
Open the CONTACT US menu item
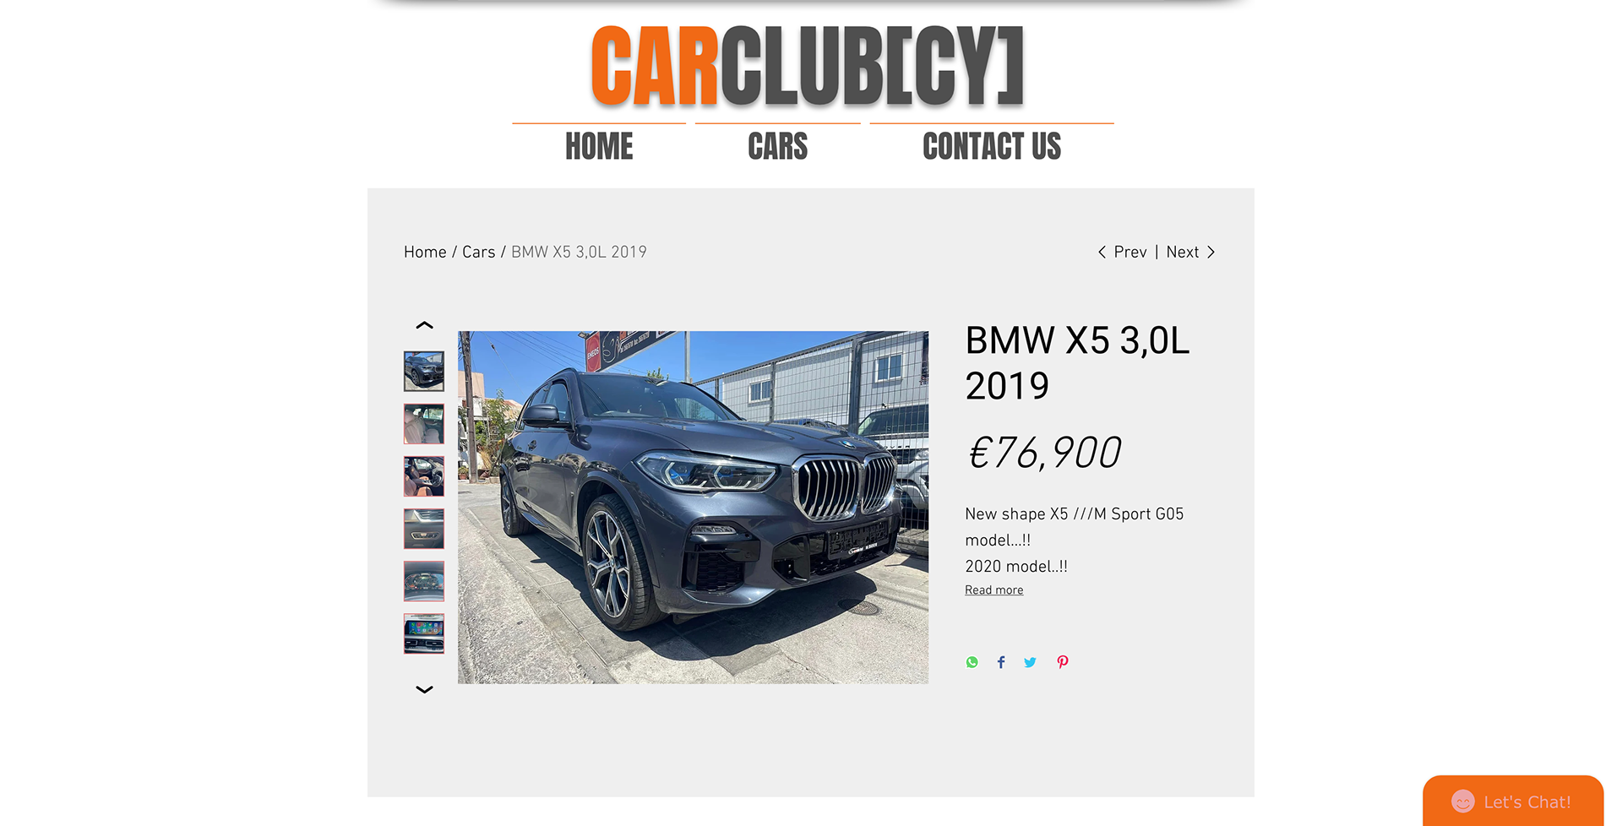click(x=992, y=146)
